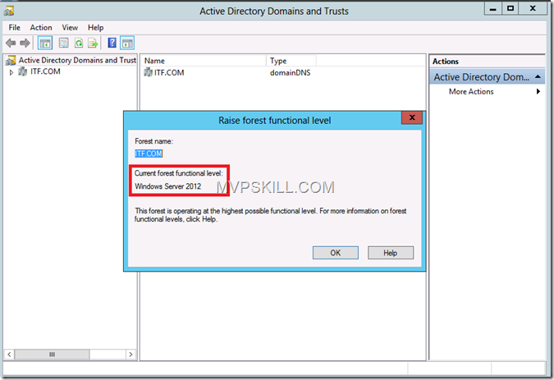Open the File menu
This screenshot has height=380, width=554.
[x=15, y=27]
